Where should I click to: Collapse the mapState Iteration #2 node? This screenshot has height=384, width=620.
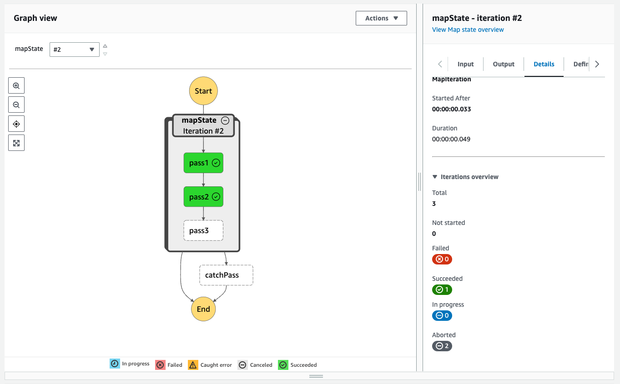coord(225,120)
